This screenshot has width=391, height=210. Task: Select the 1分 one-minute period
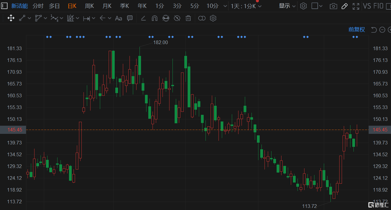pyautogui.click(x=160, y=6)
